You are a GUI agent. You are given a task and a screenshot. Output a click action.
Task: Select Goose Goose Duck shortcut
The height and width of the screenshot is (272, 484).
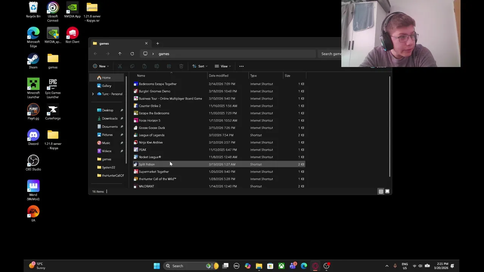coord(219,128)
